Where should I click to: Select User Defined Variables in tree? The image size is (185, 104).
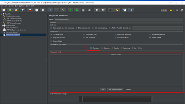pyautogui.click(x=14, y=18)
